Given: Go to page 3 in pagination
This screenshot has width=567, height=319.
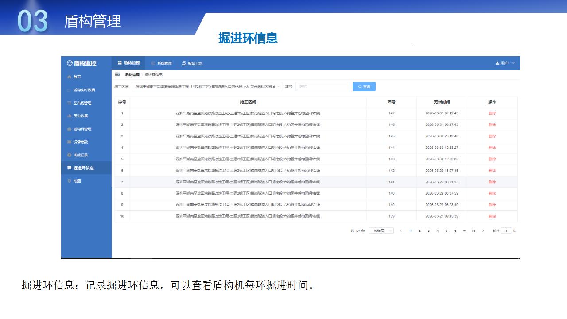Looking at the screenshot, I should point(428,231).
